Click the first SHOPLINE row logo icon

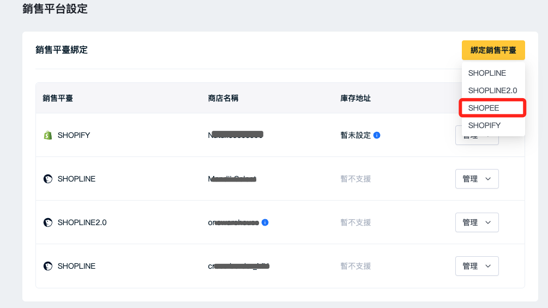48,179
